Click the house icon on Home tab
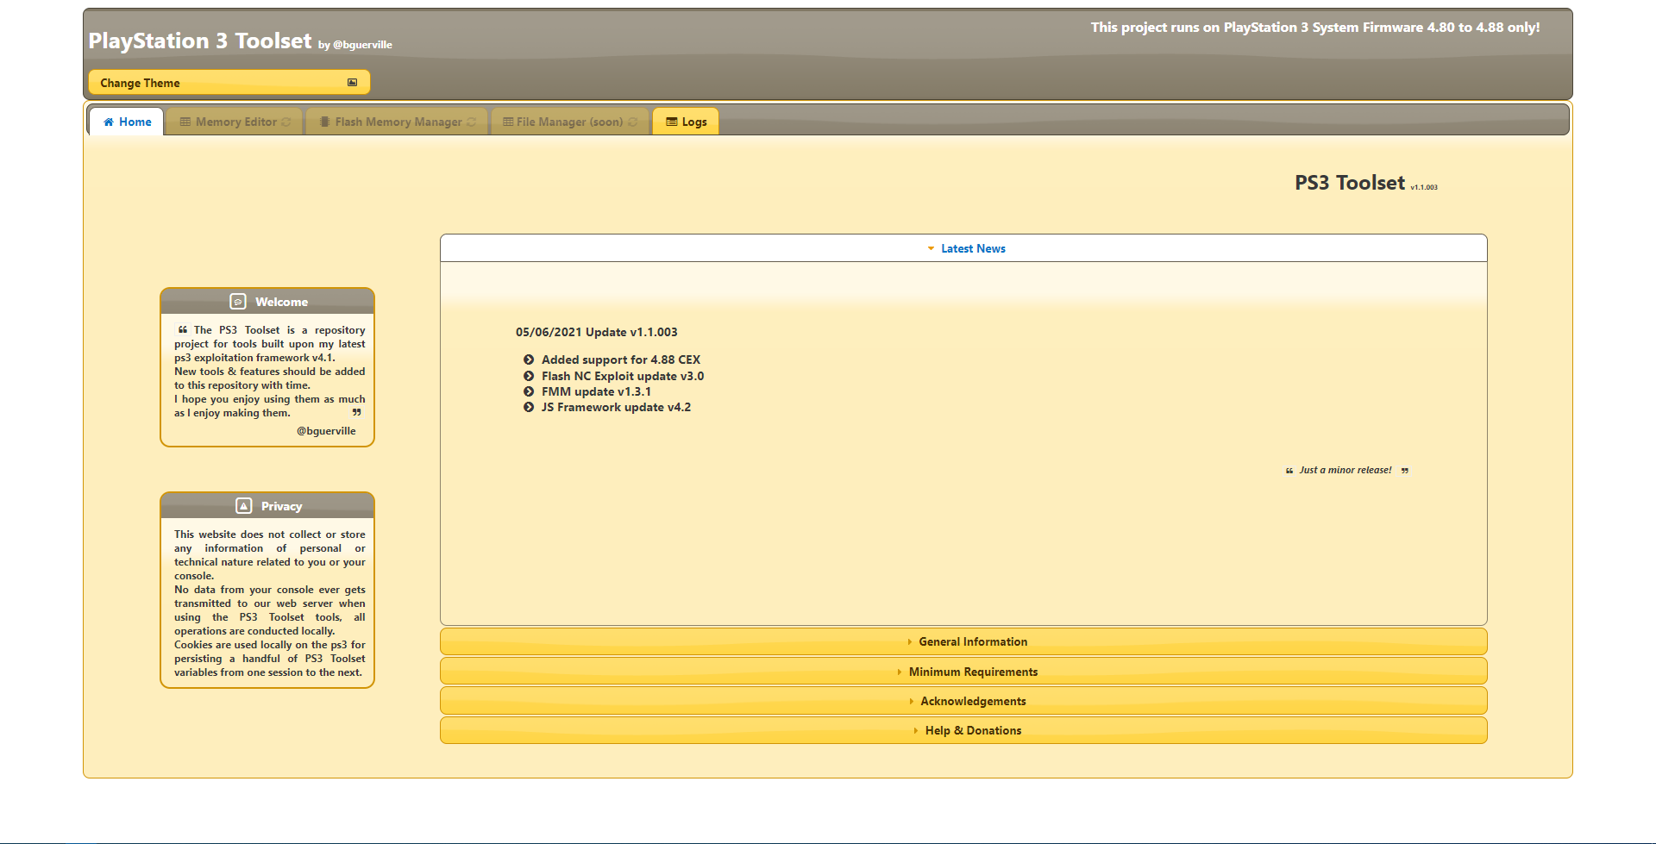 click(x=109, y=122)
